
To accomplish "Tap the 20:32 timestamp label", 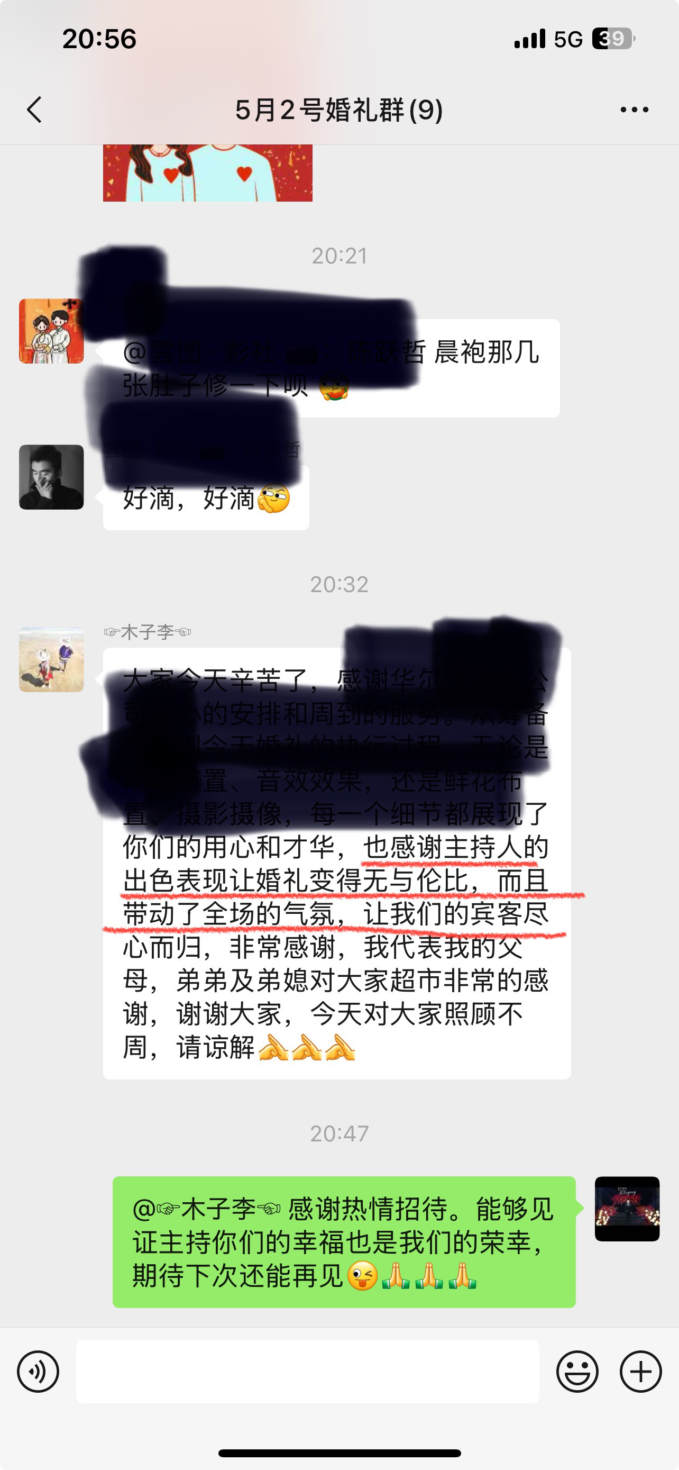I will pyautogui.click(x=339, y=584).
